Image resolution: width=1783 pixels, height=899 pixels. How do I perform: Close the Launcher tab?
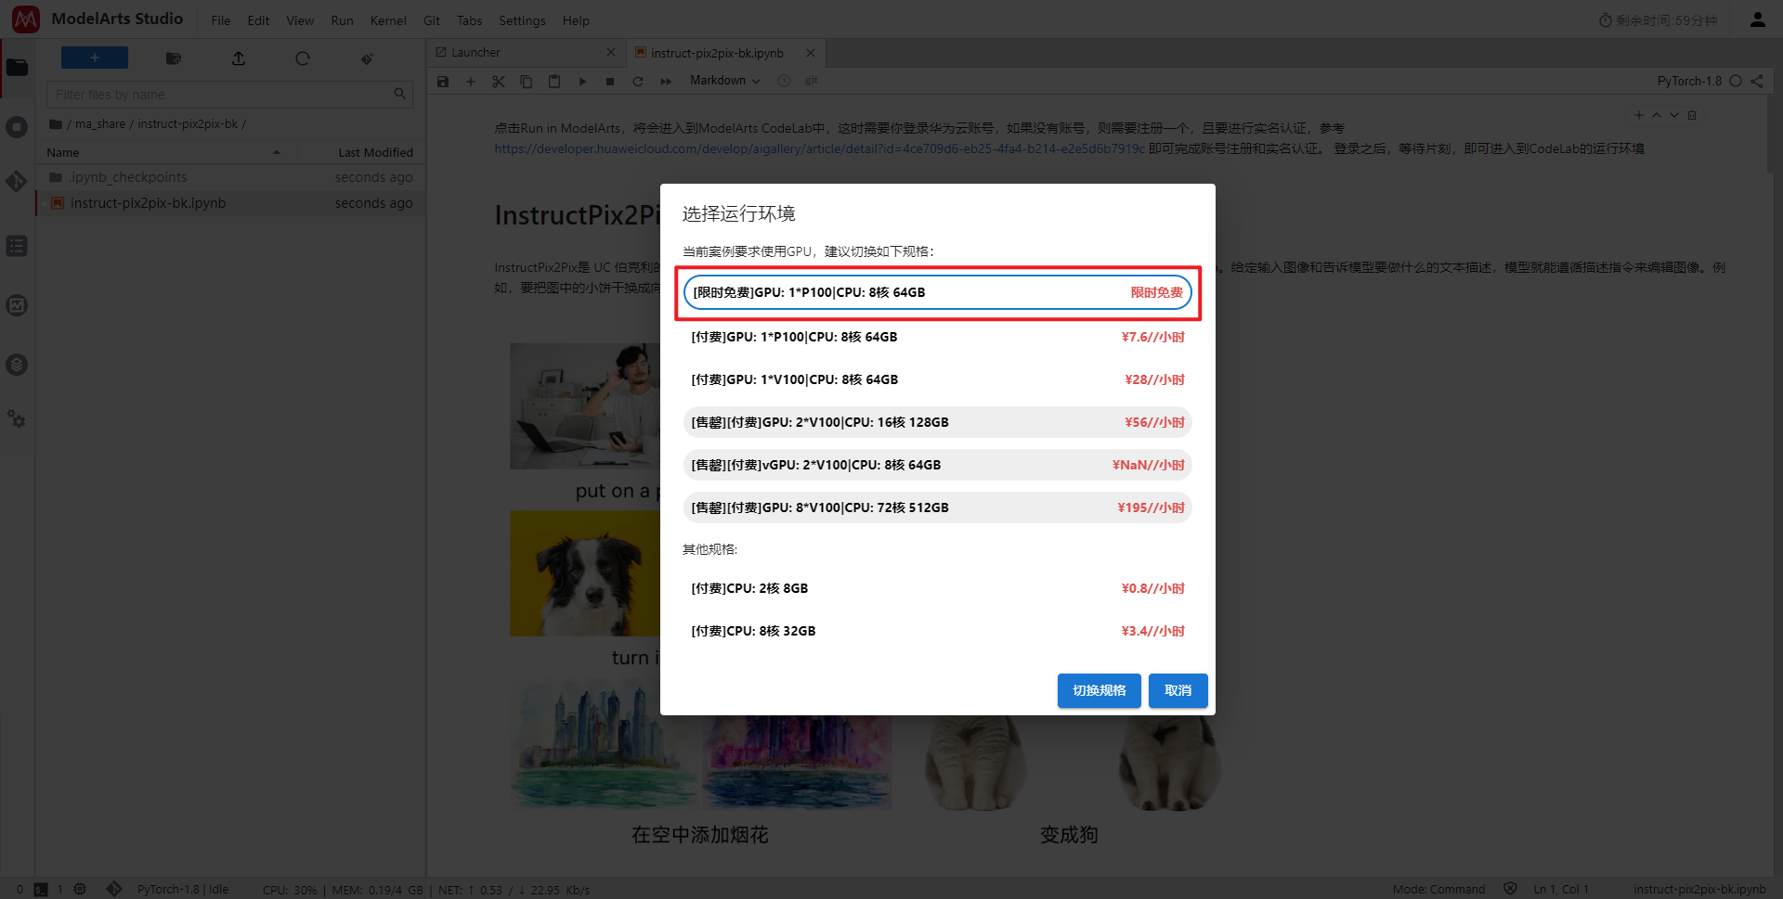610,53
